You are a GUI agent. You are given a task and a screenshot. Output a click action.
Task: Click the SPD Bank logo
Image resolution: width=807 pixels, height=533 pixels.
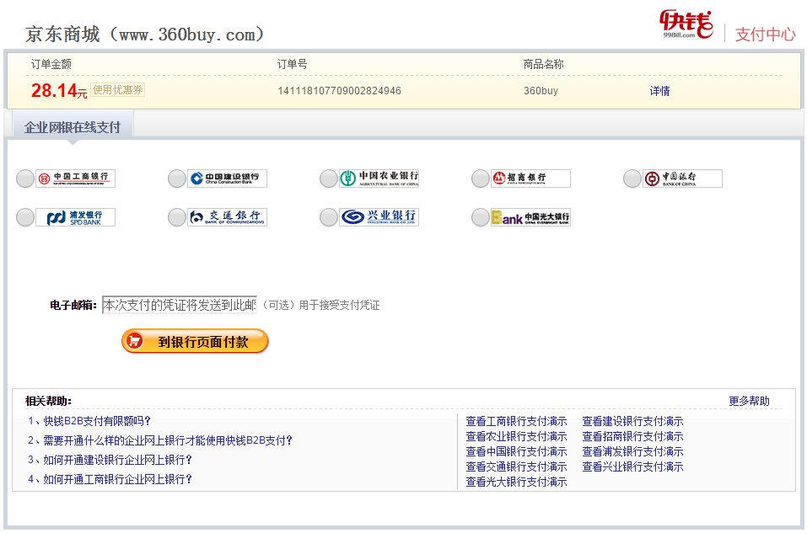coord(75,217)
